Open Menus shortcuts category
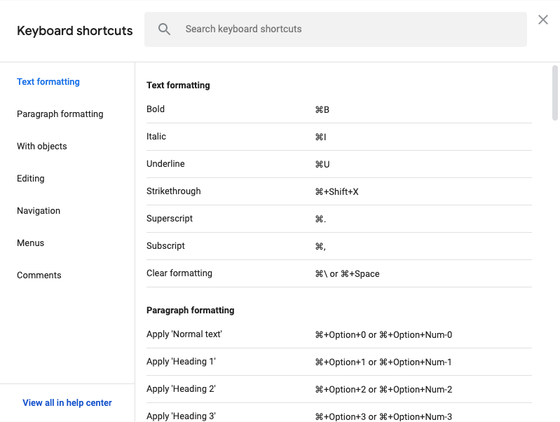Image resolution: width=560 pixels, height=422 pixels. point(30,243)
